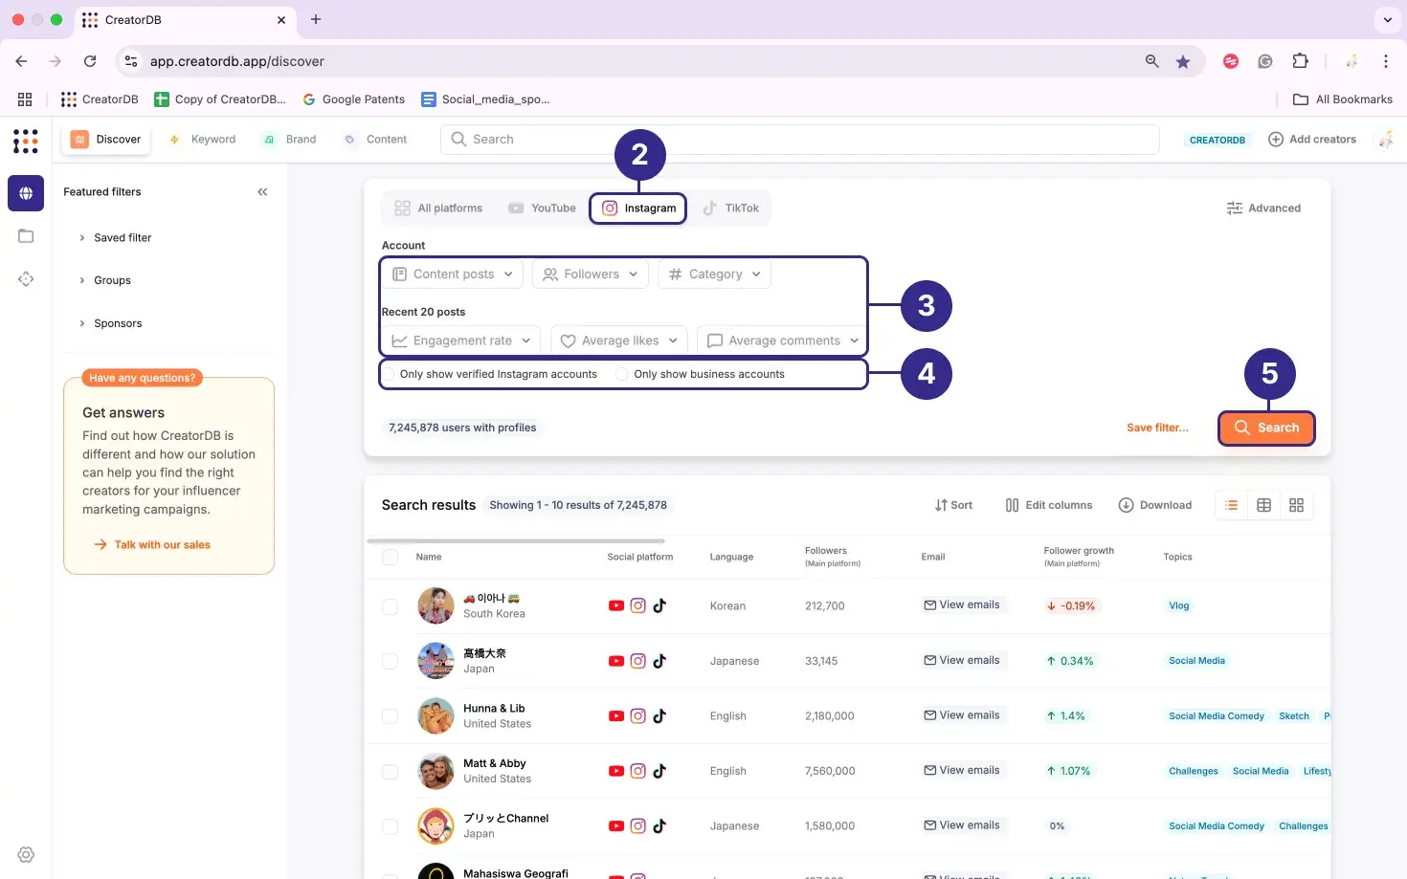Open the Google Patents bookmark
The image size is (1407, 879).
point(353,99)
